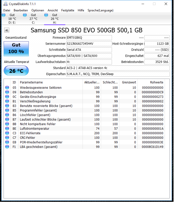Screen dimensions: 174x202
Task: Click the Parametername column header
Action: 51,82
